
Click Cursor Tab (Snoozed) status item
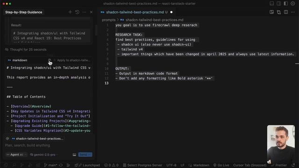(250, 165)
